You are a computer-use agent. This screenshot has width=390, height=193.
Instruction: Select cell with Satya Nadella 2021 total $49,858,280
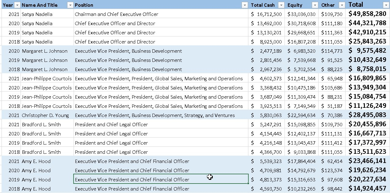367,14
